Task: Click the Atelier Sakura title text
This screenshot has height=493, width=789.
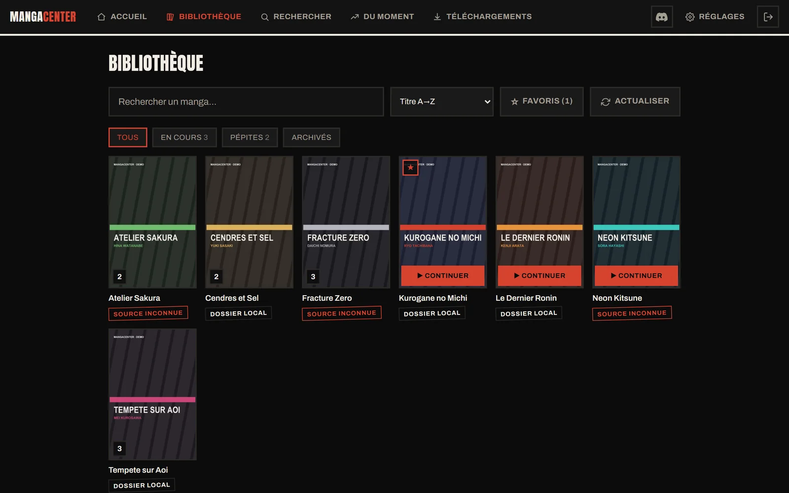Action: coord(134,298)
